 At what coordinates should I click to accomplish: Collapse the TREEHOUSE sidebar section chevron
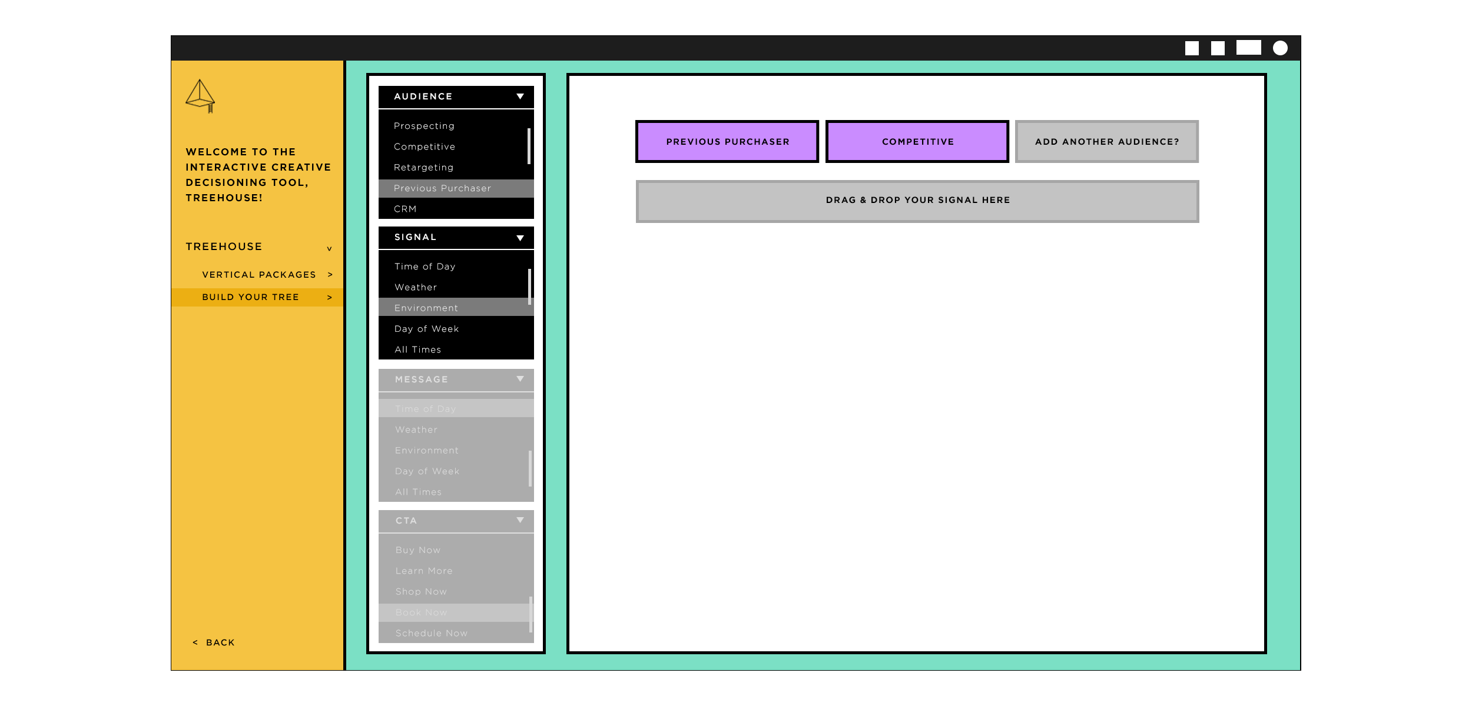coord(329,248)
